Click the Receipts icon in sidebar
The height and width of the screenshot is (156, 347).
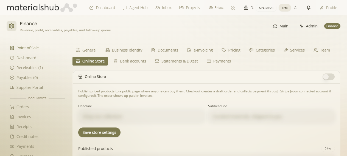pos(12,127)
